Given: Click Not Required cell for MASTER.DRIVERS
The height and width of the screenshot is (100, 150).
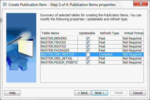Looking at the screenshot, I should coord(133,38).
